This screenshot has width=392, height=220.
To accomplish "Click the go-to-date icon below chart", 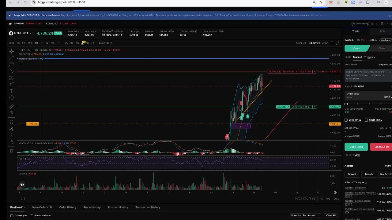I will [x=23, y=199].
